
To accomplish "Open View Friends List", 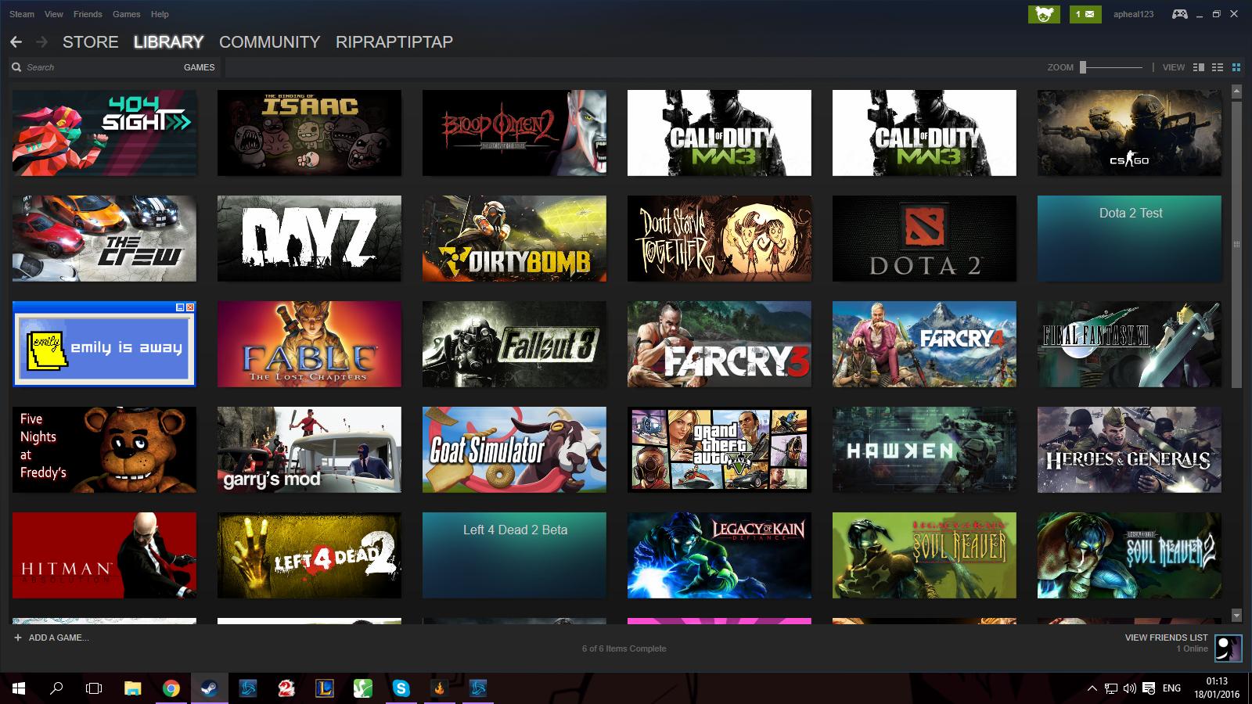I will (x=1166, y=638).
